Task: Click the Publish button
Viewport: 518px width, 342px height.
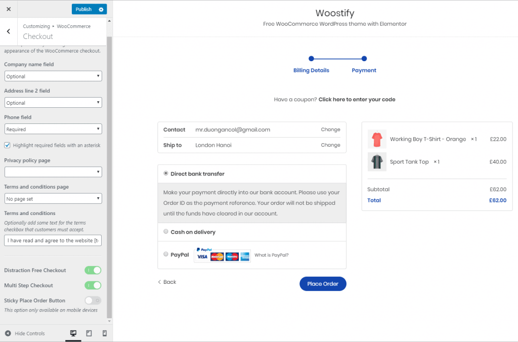Action: [x=83, y=9]
